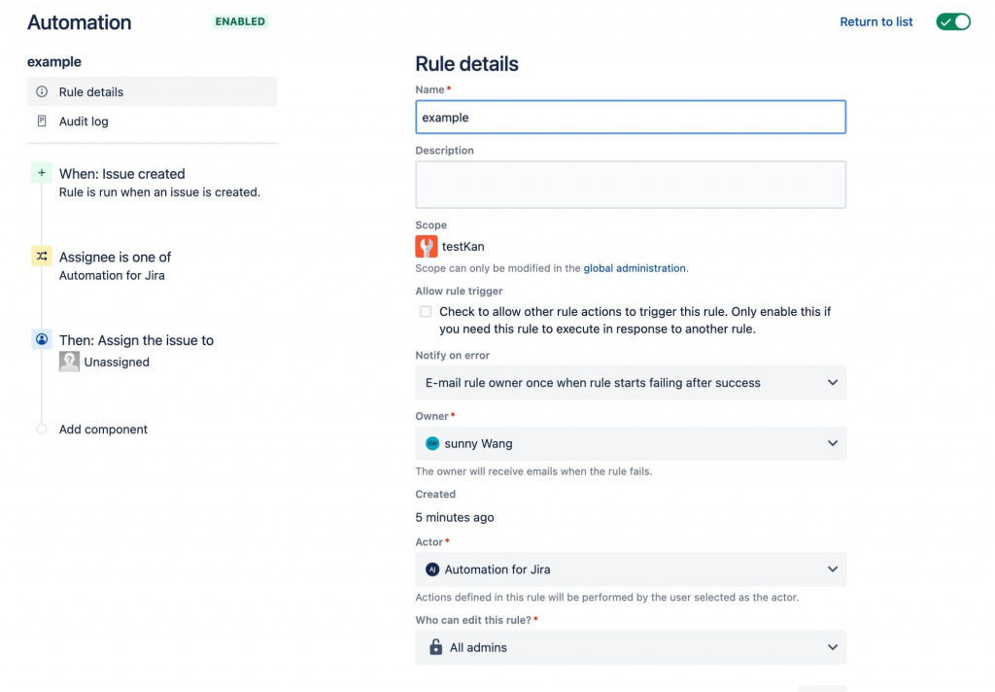Image resolution: width=995 pixels, height=692 pixels.
Task: Click the lock icon in edit permissions
Action: point(435,647)
